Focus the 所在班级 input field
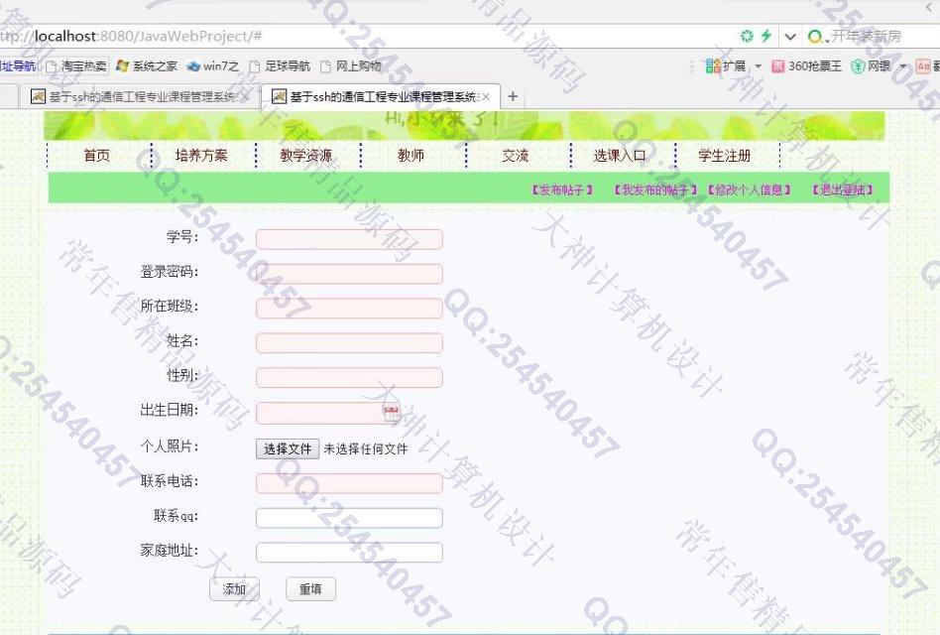Viewport: 940px width, 635px height. (x=349, y=309)
